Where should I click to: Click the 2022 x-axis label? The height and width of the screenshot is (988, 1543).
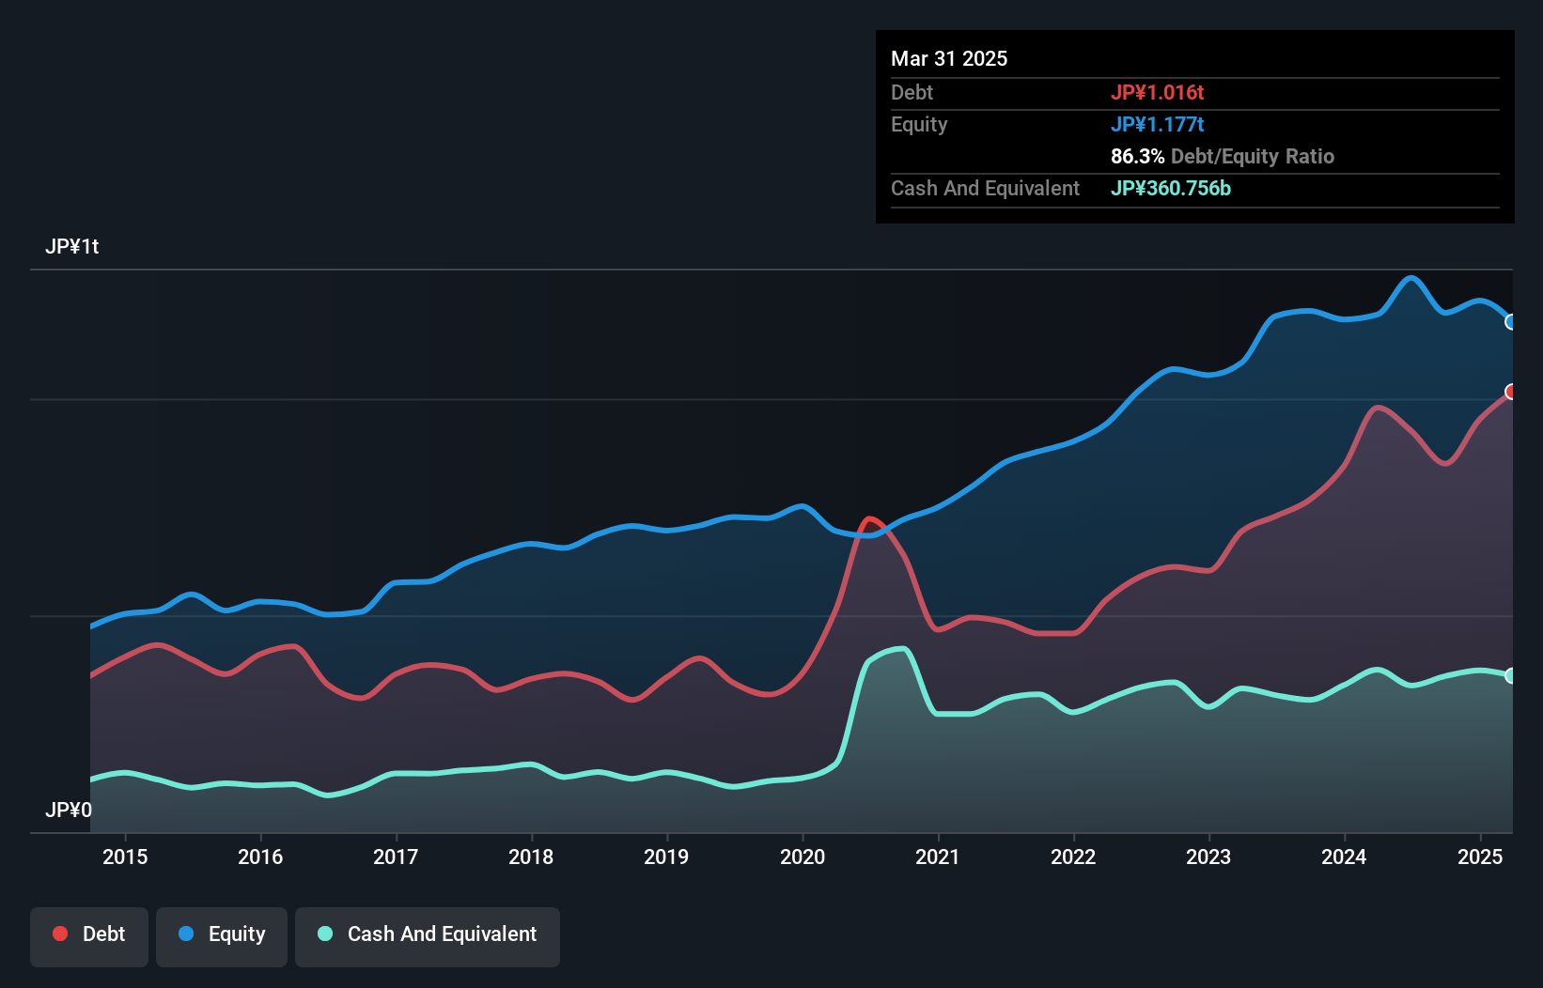point(1073,857)
